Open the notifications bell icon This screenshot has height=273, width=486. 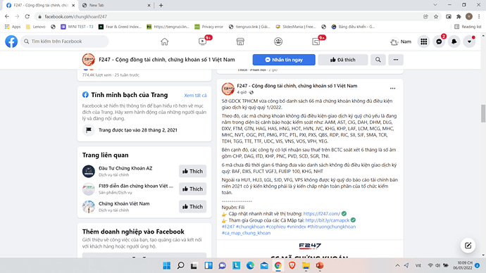(x=454, y=42)
